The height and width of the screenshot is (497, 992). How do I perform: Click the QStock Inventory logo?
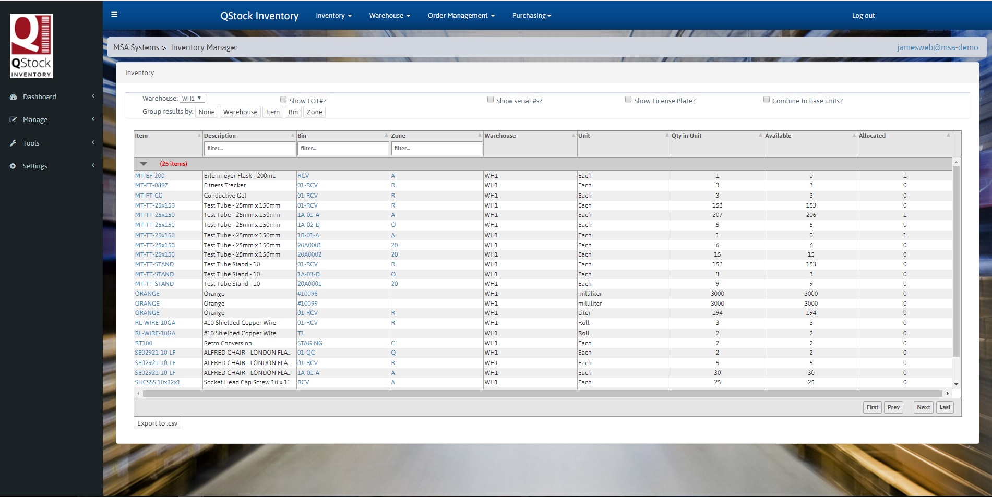click(x=31, y=46)
